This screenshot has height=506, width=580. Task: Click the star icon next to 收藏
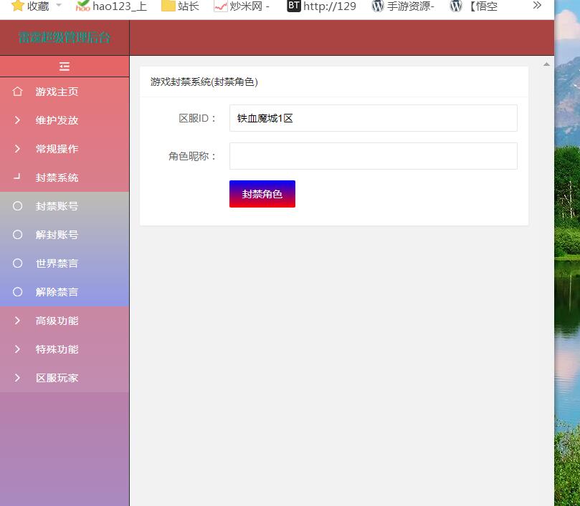click(18, 6)
